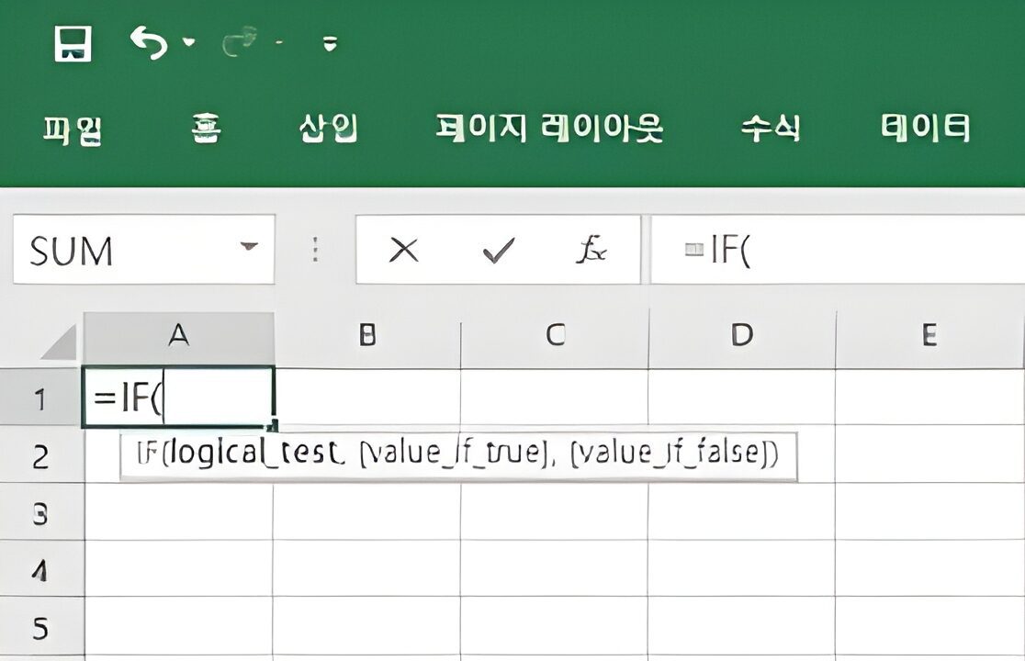
Task: Click cell B3
Action: click(366, 511)
